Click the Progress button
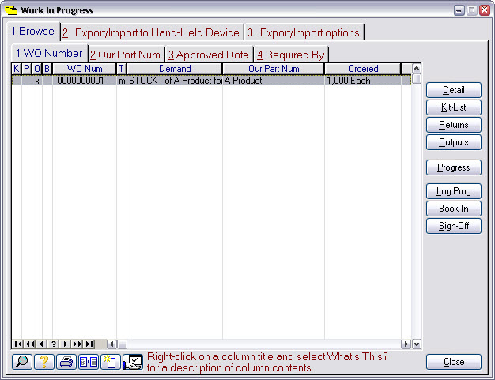The image size is (495, 380). click(454, 167)
